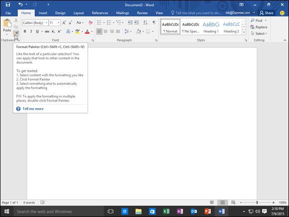This screenshot has width=289, height=217.
Task: Apply subscript formatting
Action: (53, 31)
